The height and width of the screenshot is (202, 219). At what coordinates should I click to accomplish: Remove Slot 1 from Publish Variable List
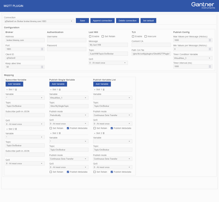[x=104, y=90]
